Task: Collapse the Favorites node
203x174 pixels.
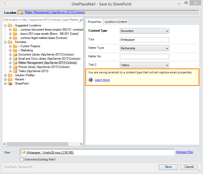Action: coord(5,42)
